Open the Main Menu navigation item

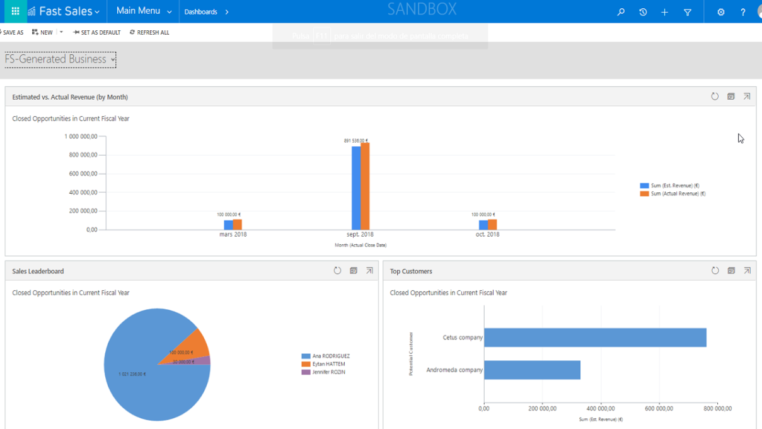point(138,11)
